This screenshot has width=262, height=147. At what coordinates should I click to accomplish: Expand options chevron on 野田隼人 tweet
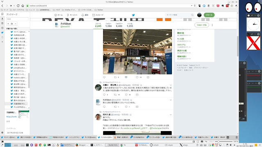pos(171,85)
